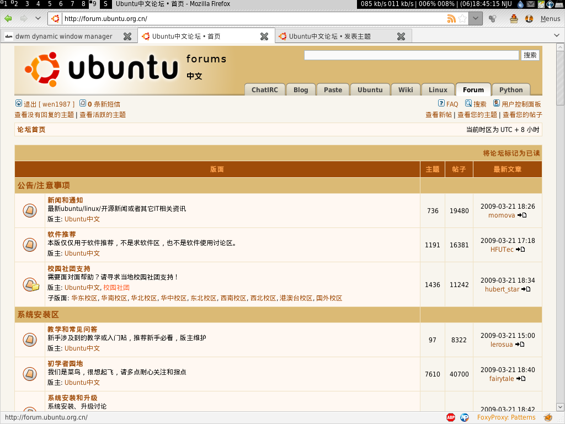Click 论坛首页 breadcrumb link

31,129
